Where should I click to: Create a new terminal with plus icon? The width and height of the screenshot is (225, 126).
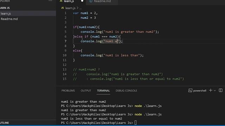pos(211,90)
